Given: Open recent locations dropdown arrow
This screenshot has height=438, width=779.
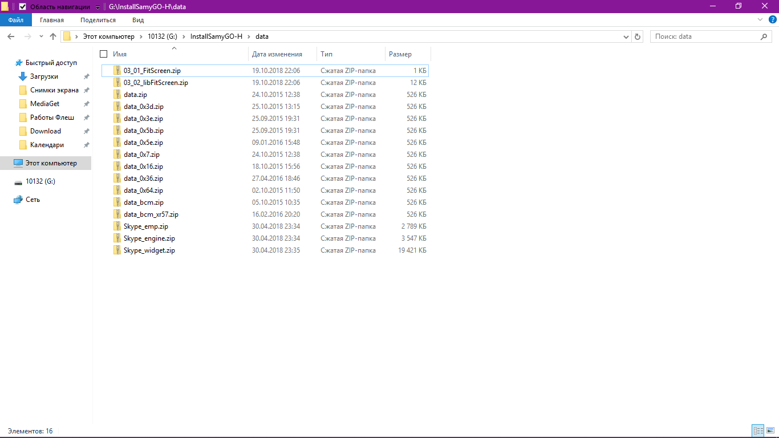Looking at the screenshot, I should click(41, 36).
